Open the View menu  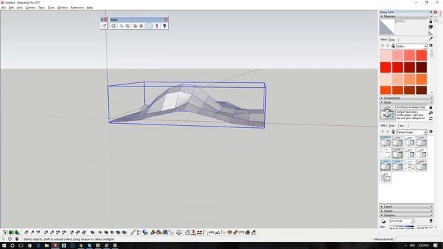(x=19, y=8)
